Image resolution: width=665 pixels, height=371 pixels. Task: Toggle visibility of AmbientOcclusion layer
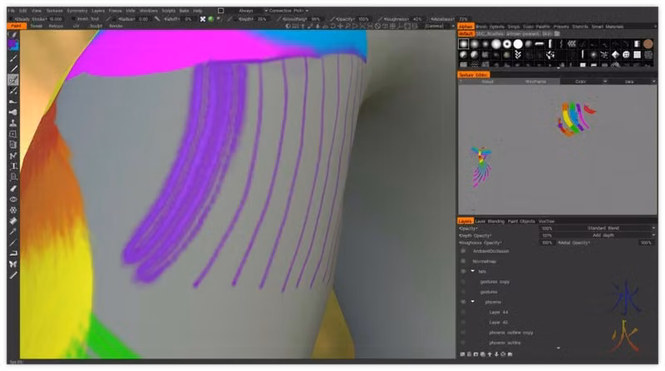coord(463,251)
